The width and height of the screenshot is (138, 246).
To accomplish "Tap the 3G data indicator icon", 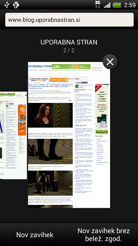I will pos(98,5).
